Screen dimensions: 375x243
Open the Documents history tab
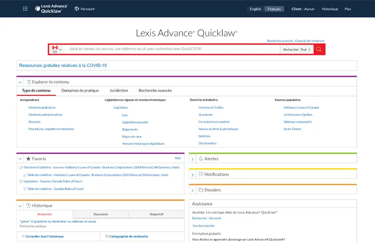click(x=101, y=214)
